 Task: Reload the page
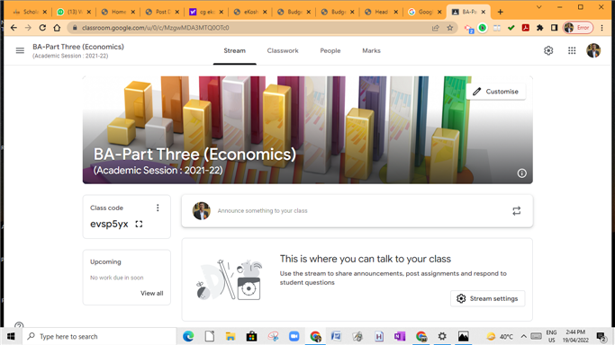pos(42,28)
